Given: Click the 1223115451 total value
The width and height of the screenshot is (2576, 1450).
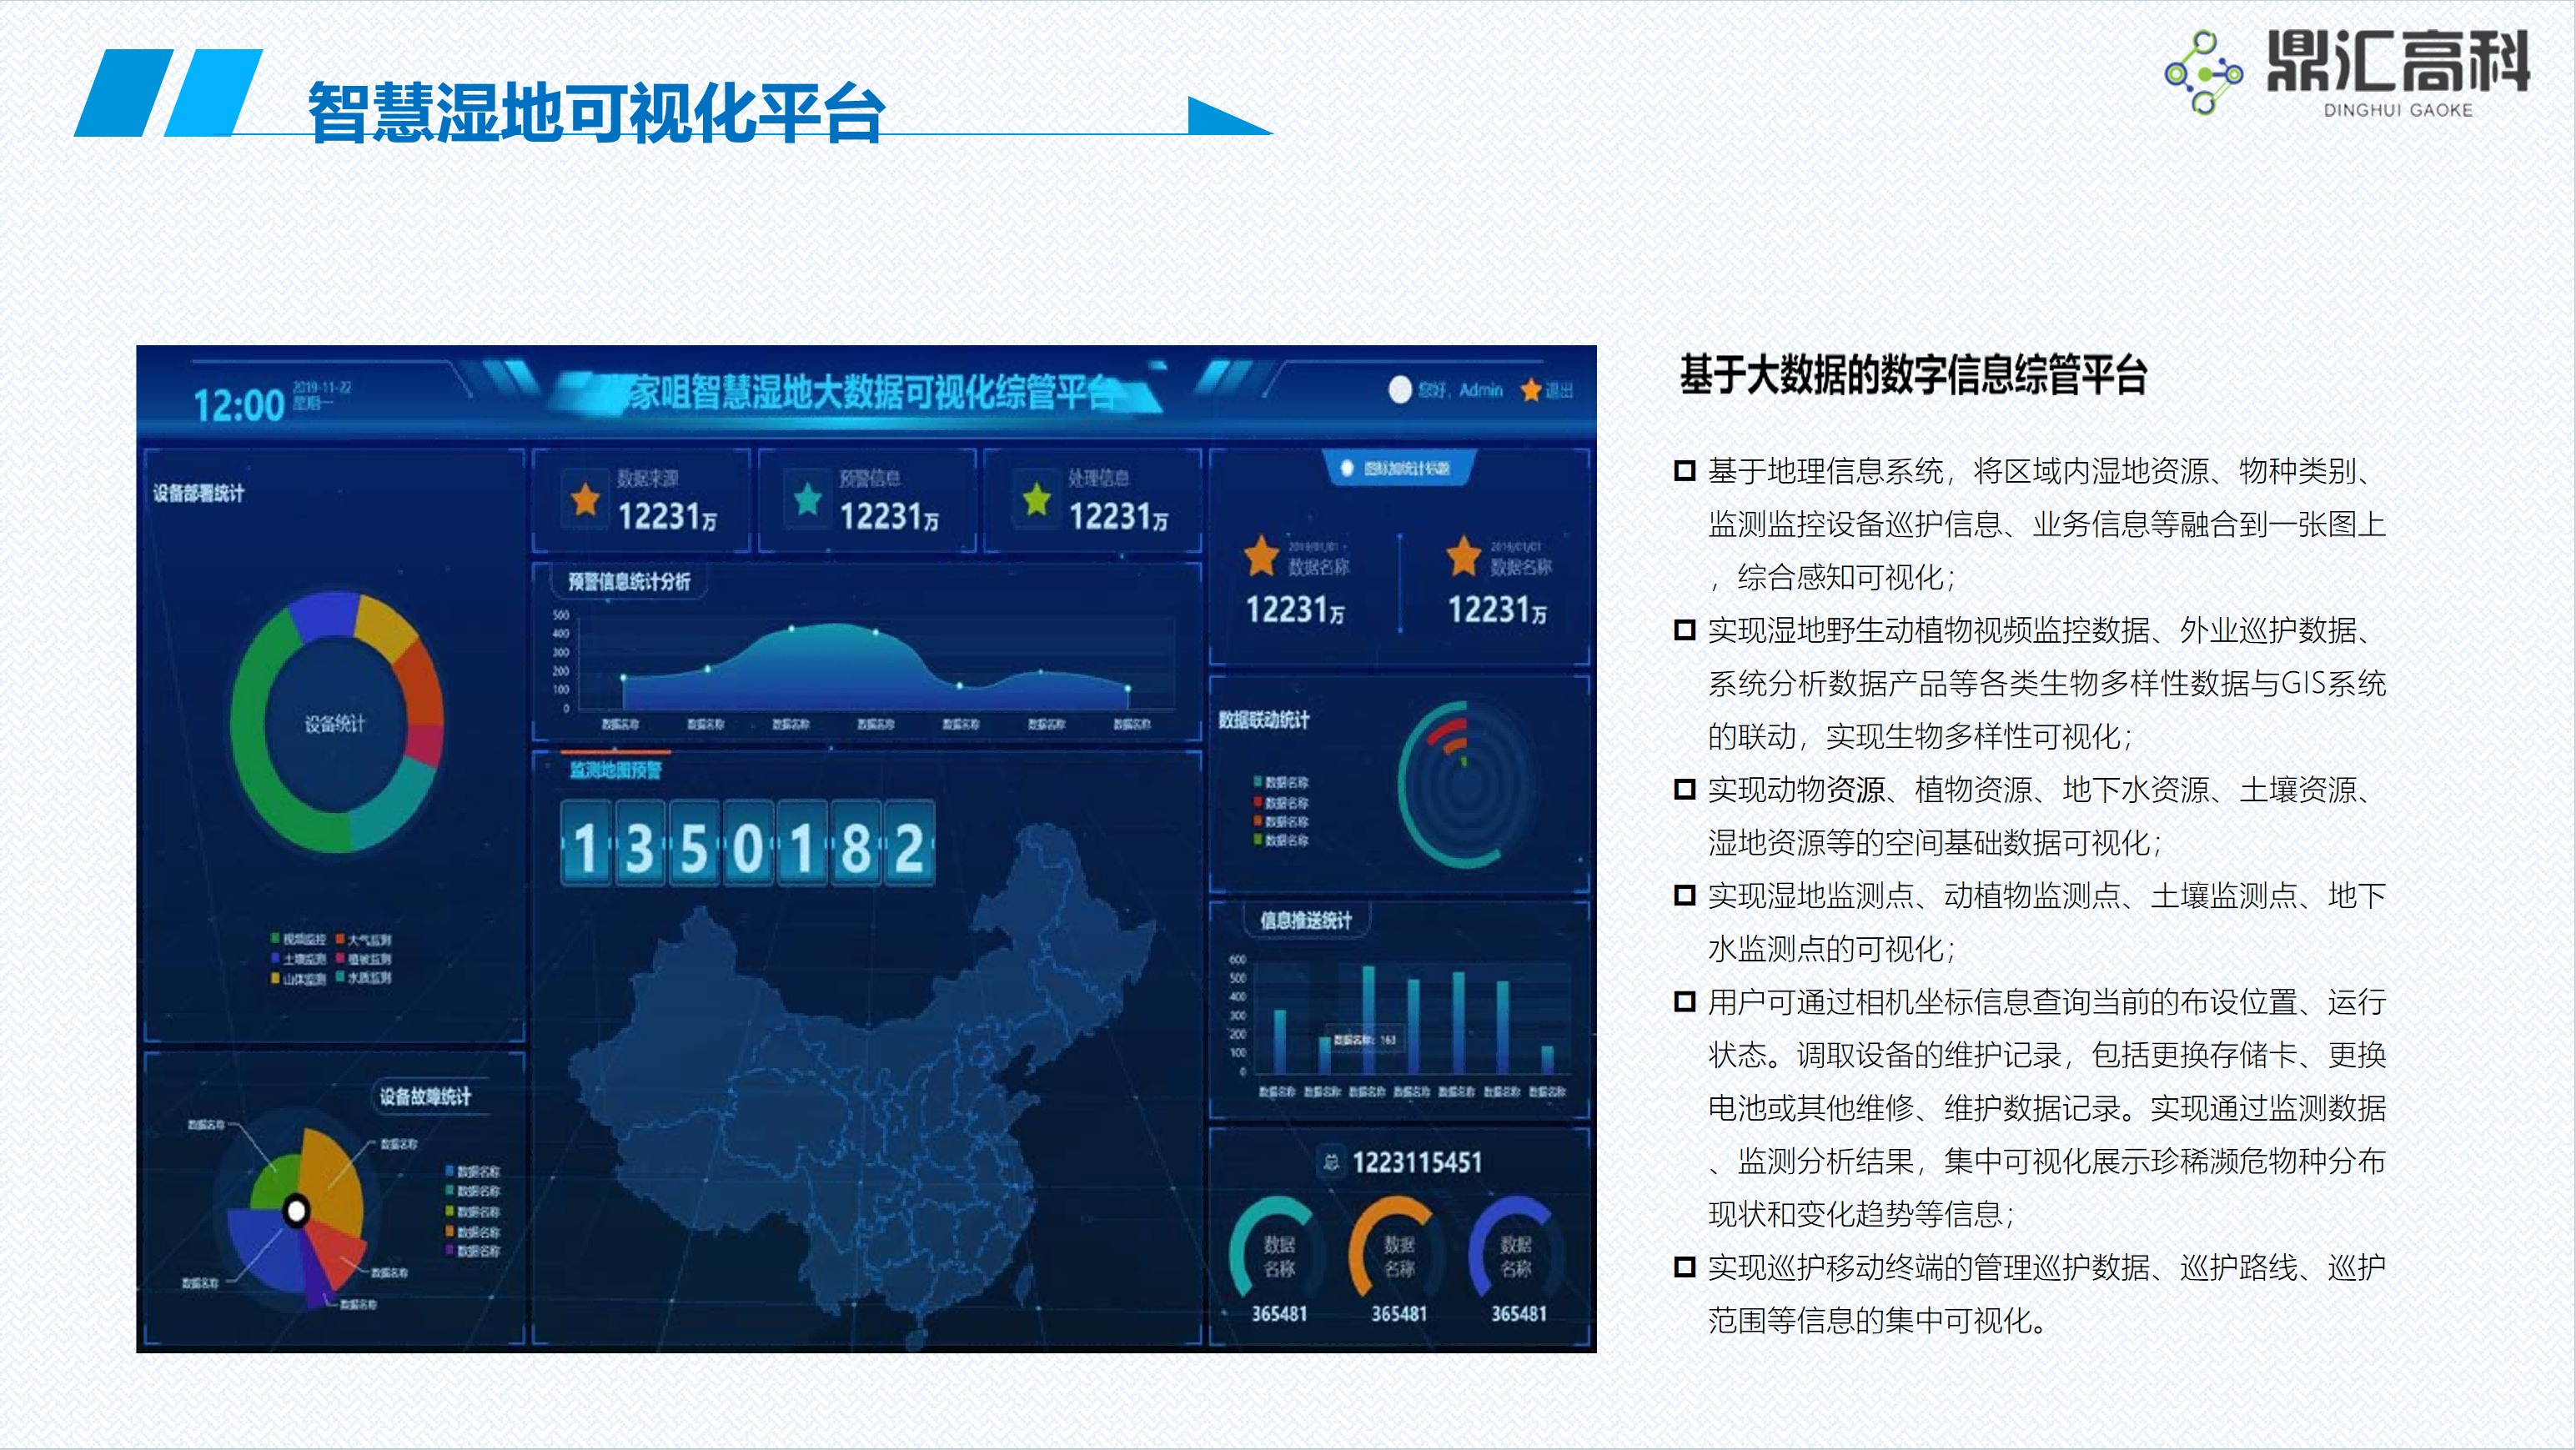Looking at the screenshot, I should coord(1417,1162).
